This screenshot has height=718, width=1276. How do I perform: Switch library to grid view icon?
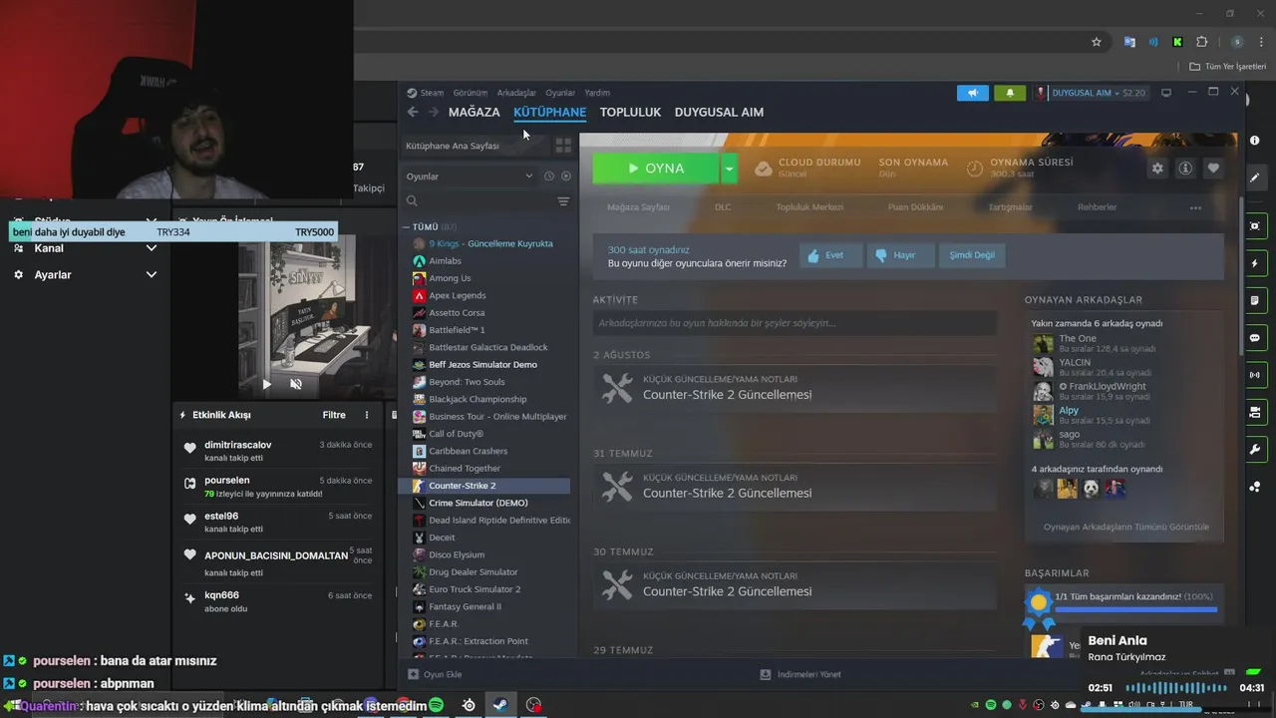point(563,146)
